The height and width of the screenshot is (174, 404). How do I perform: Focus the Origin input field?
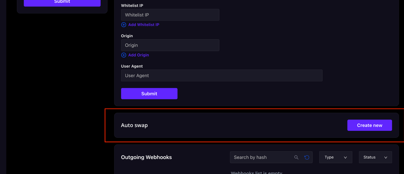(x=170, y=45)
